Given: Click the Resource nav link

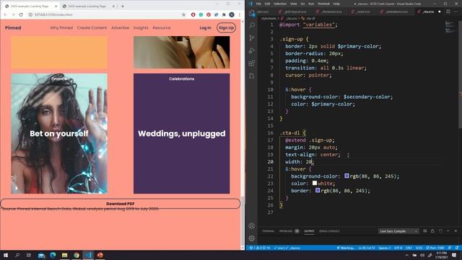Looking at the screenshot, I should tap(162, 27).
